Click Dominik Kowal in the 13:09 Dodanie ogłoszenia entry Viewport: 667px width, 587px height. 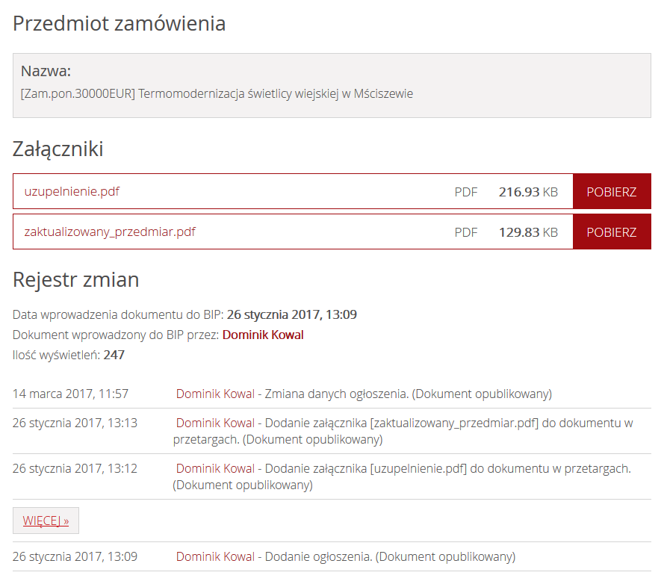(215, 556)
